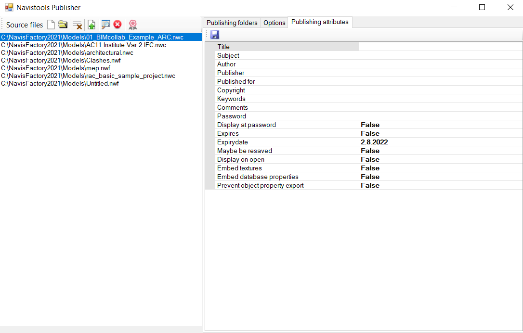
Task: Maximize the Navistools Publisher window
Action: (x=482, y=7)
